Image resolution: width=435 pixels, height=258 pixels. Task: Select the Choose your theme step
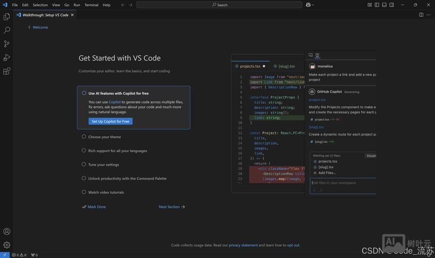[x=104, y=137]
